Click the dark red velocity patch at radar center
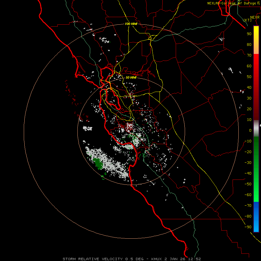This screenshot has width=261, height=261. tap(129, 127)
